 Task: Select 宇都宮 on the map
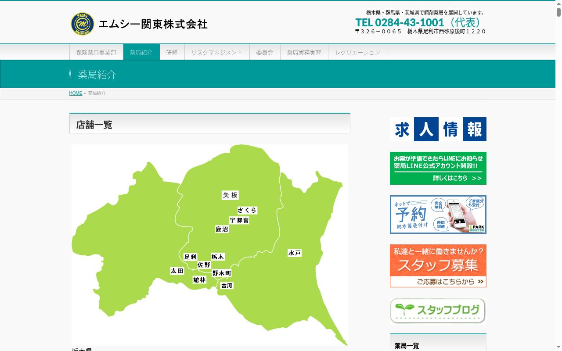(239, 220)
